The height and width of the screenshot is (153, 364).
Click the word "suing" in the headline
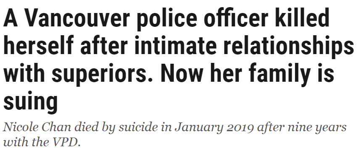[x=30, y=102]
